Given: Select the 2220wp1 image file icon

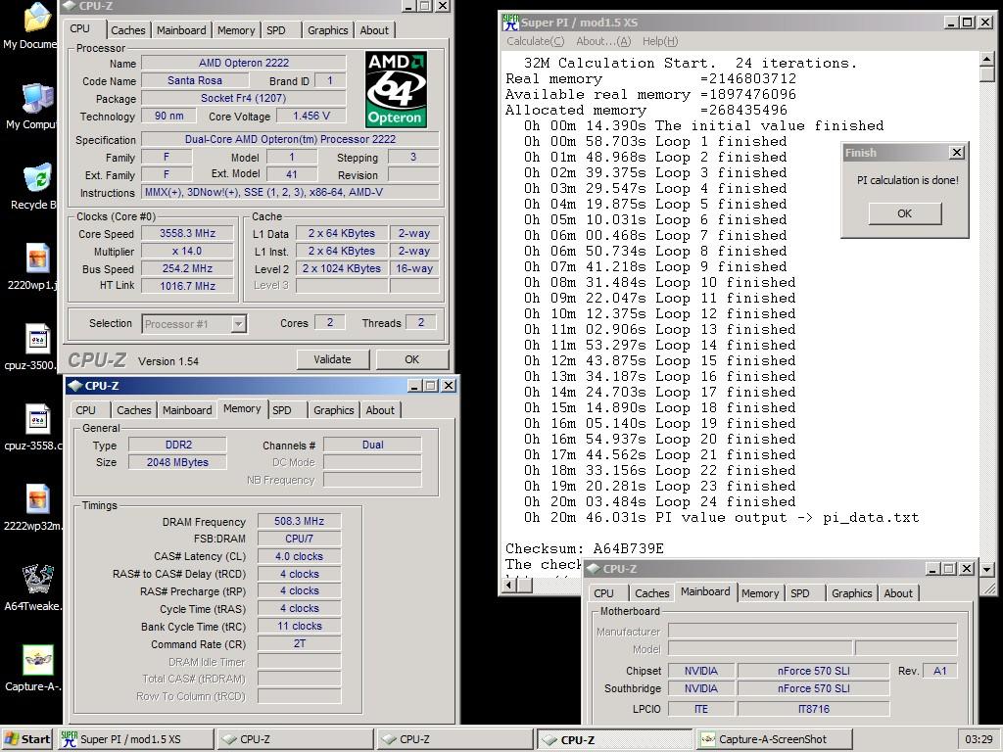Looking at the screenshot, I should point(37,258).
